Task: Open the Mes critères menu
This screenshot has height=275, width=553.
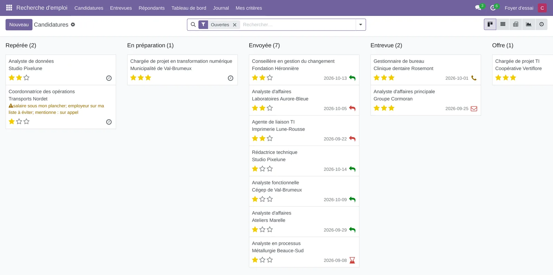Action: click(249, 8)
